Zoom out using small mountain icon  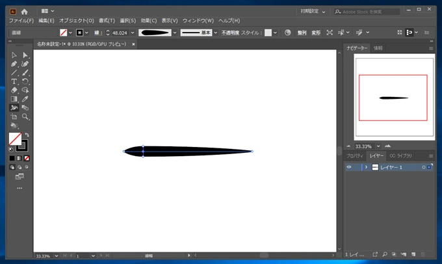[x=348, y=146]
